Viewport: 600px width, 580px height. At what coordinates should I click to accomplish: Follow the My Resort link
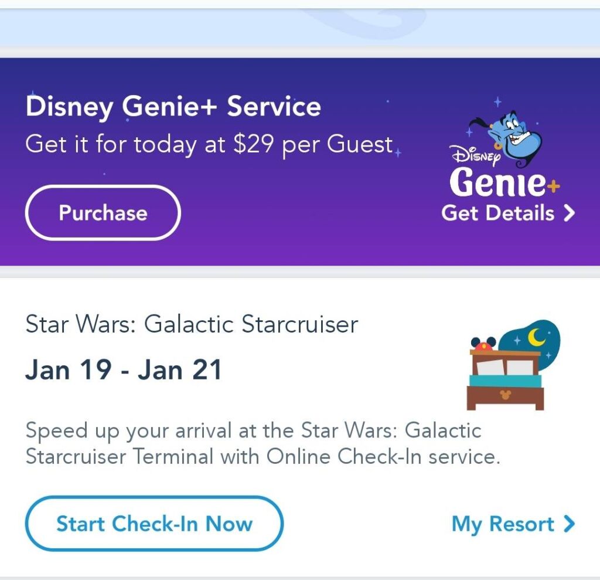[503, 524]
